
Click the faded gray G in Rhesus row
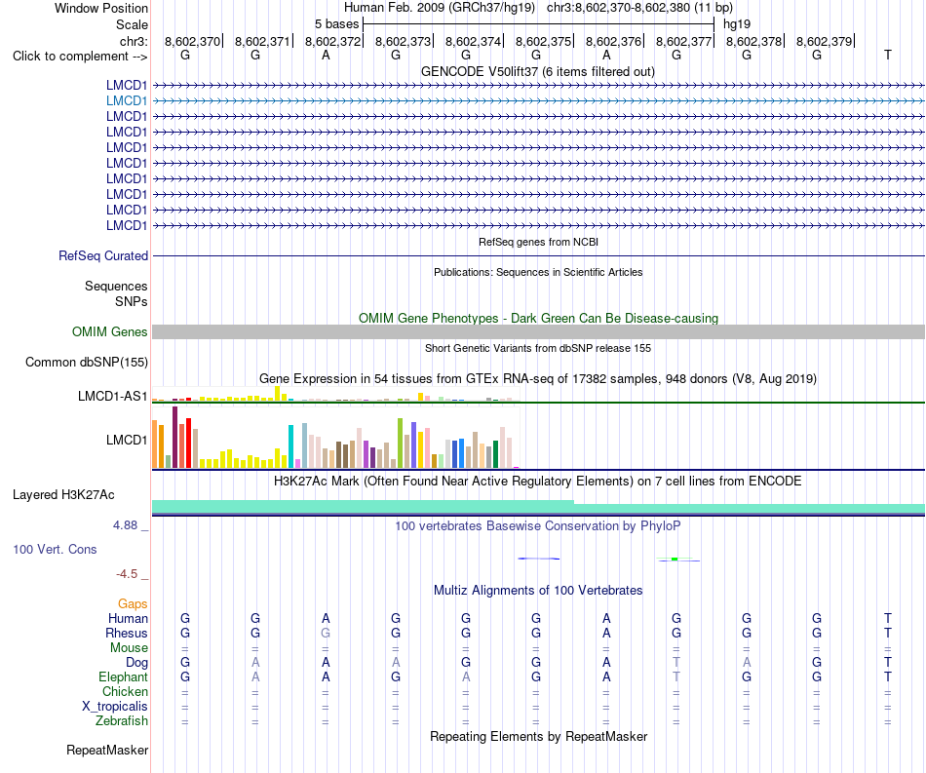point(326,633)
